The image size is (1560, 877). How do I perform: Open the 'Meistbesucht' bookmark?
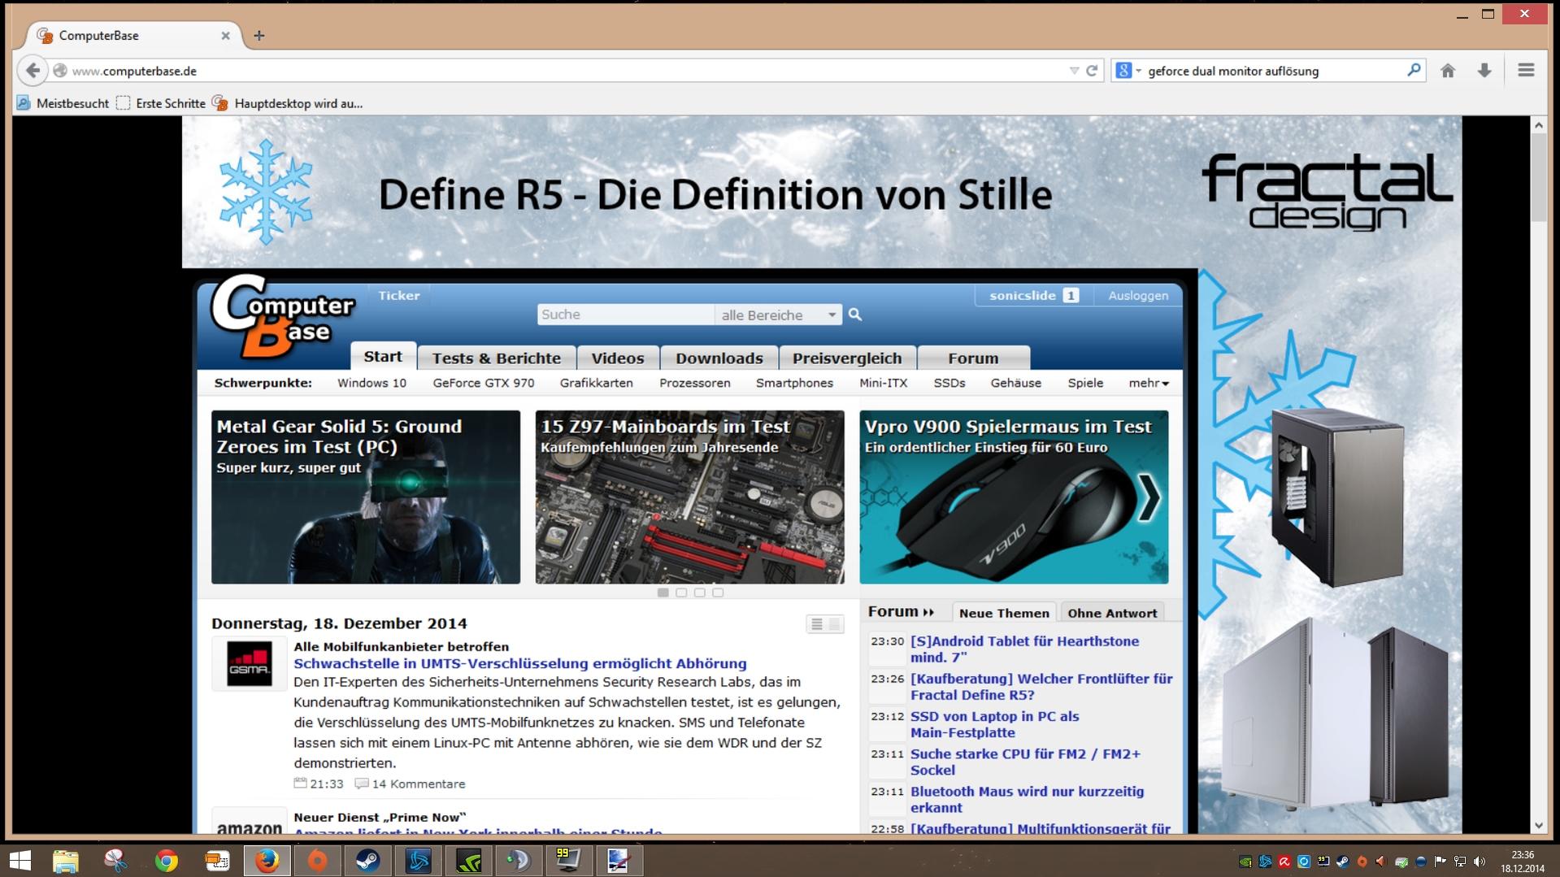[63, 103]
